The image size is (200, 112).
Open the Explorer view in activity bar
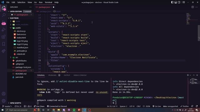[3, 8]
